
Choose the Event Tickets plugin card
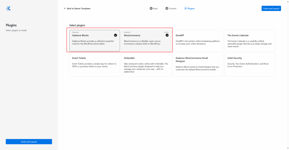(95, 65)
